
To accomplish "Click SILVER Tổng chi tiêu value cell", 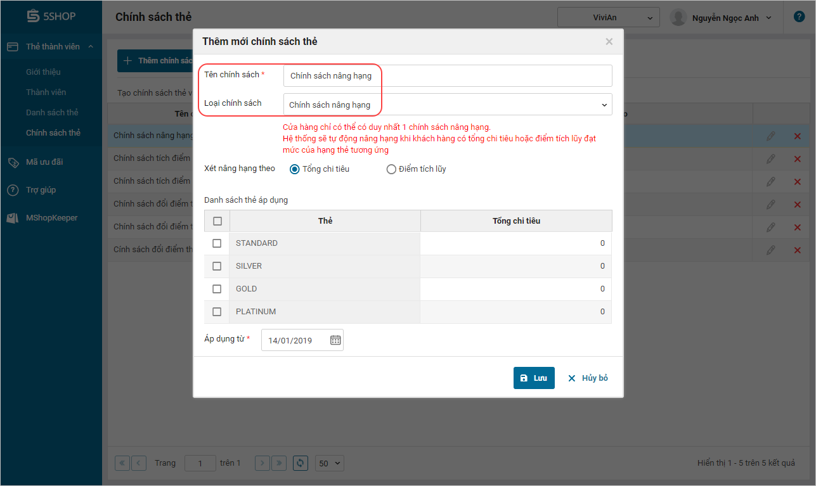I will (x=516, y=266).
